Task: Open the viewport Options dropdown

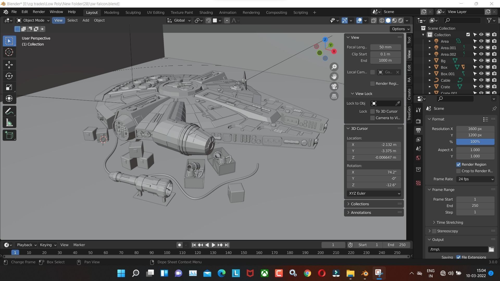Action: 400,29
